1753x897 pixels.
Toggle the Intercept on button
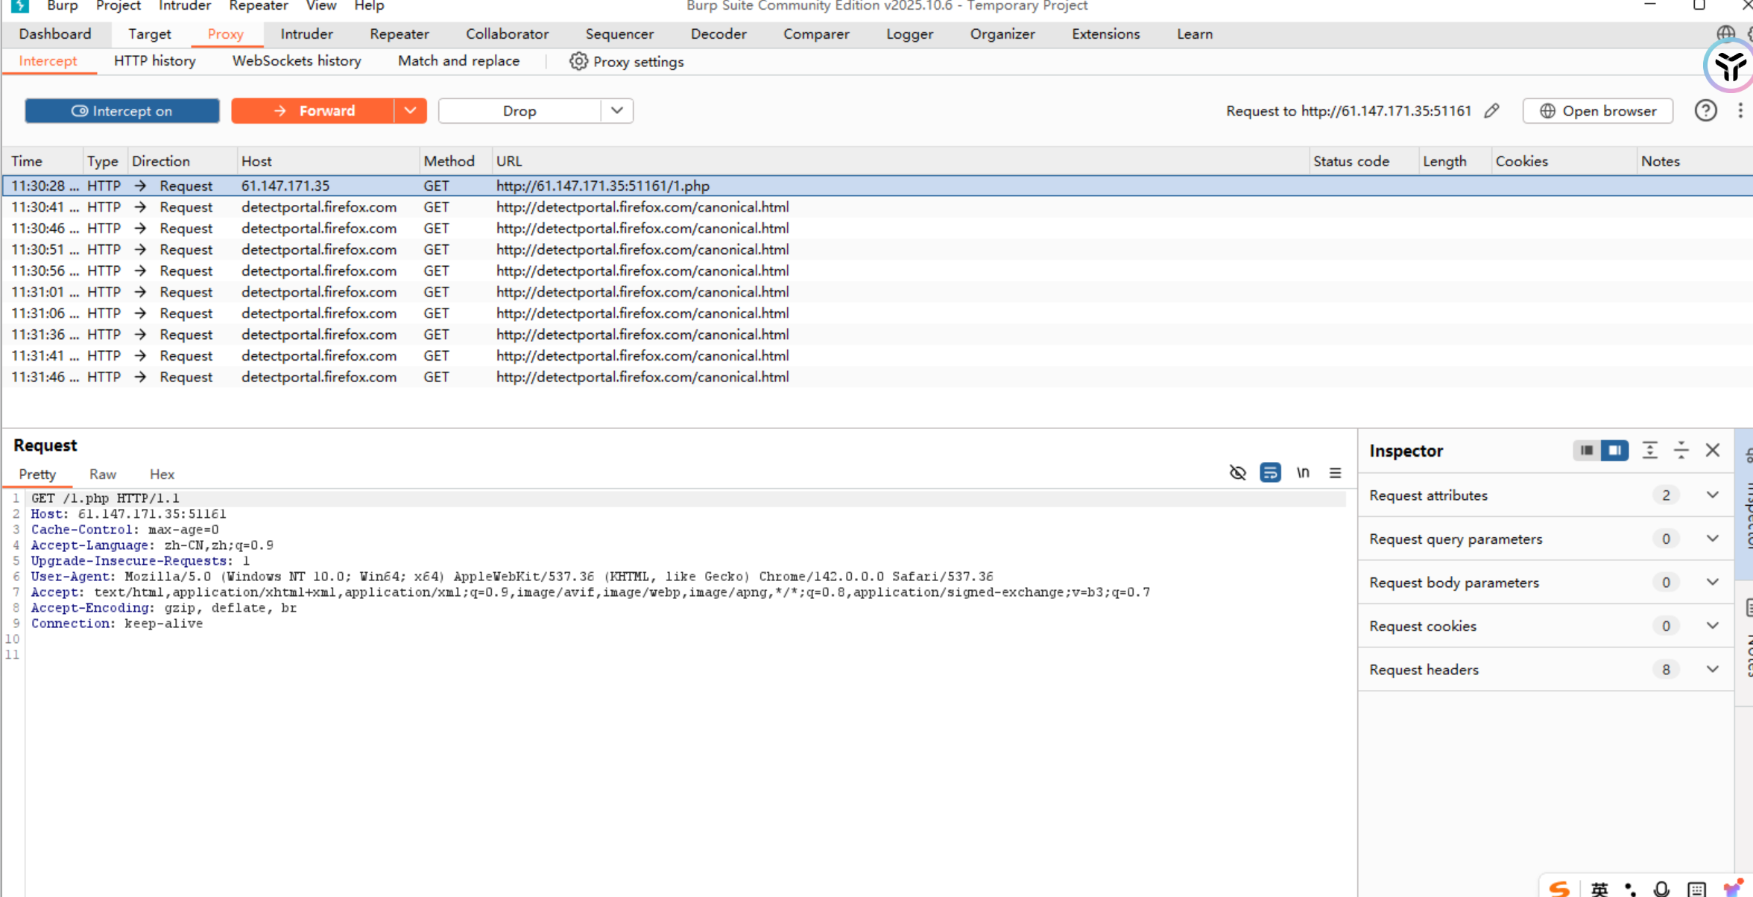pyautogui.click(x=122, y=111)
